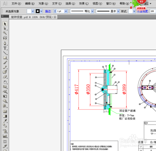The width and height of the screenshot is (156, 151).
Task: Select the Paintbrush tool
Action: (x=5, y=62)
